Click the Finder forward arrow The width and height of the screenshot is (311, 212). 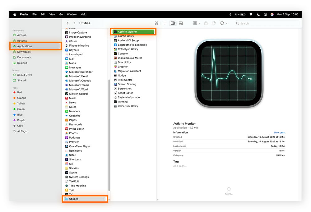[74, 23]
